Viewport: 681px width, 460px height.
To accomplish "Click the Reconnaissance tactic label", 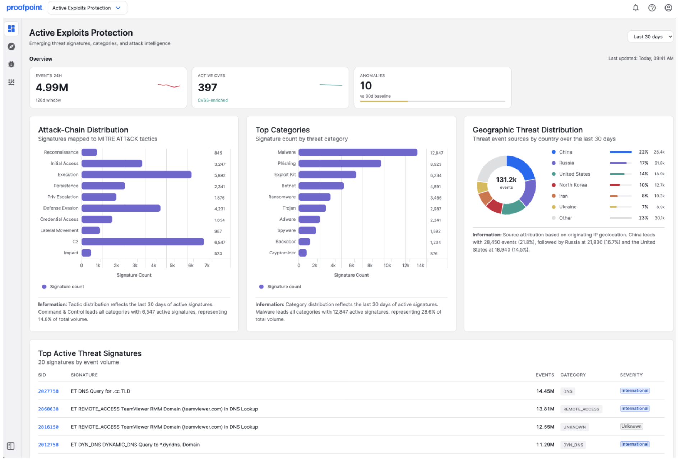I will point(61,152).
